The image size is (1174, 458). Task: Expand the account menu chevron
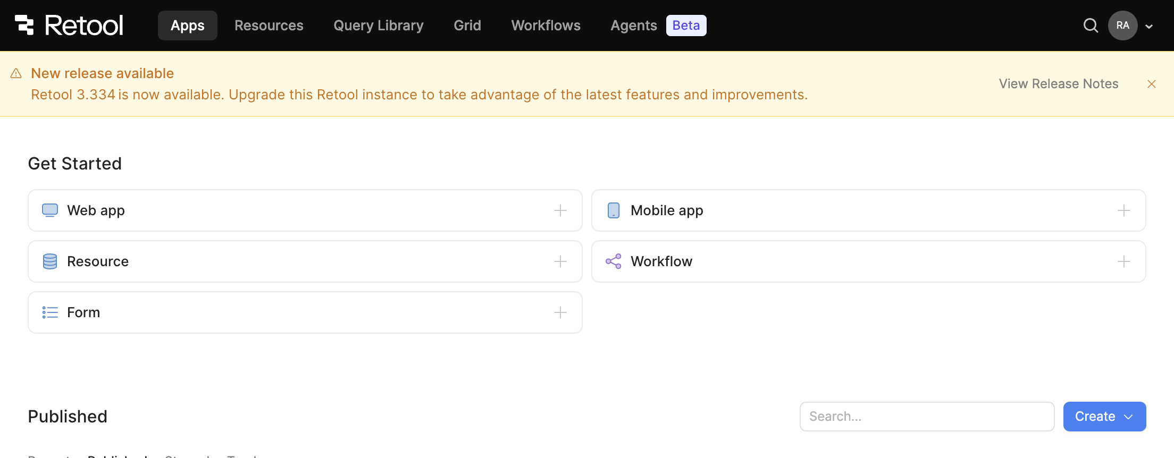pyautogui.click(x=1149, y=26)
